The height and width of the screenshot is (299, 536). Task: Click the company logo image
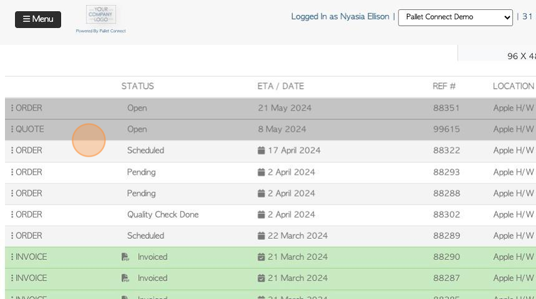coord(100,14)
